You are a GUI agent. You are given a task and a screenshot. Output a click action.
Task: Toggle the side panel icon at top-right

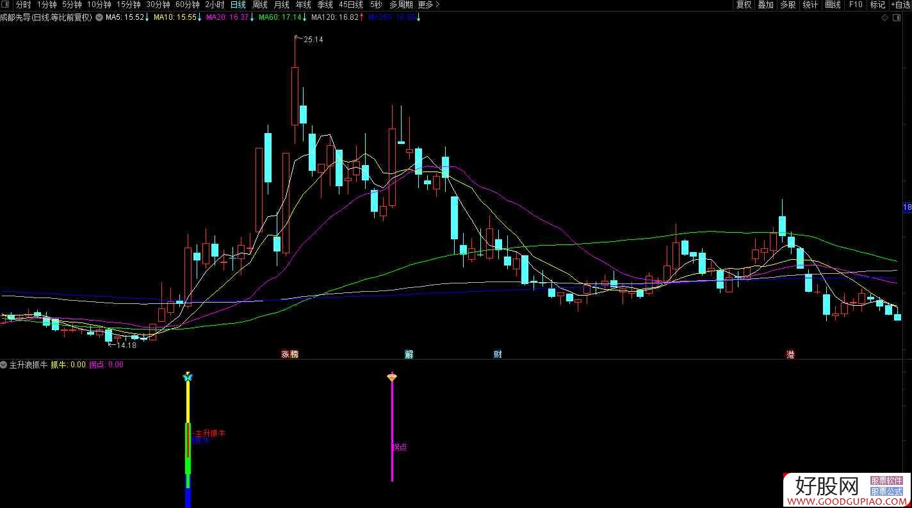click(x=896, y=17)
